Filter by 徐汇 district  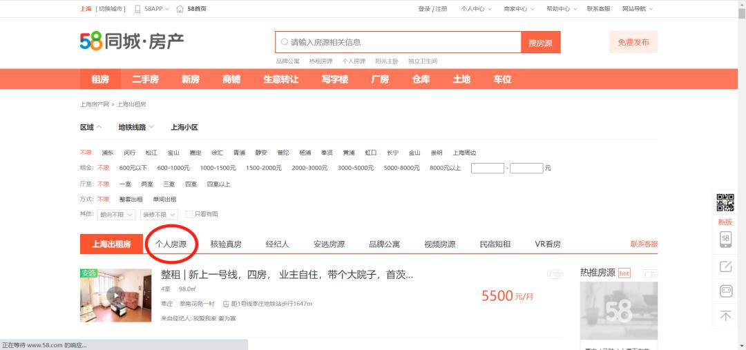coord(217,153)
